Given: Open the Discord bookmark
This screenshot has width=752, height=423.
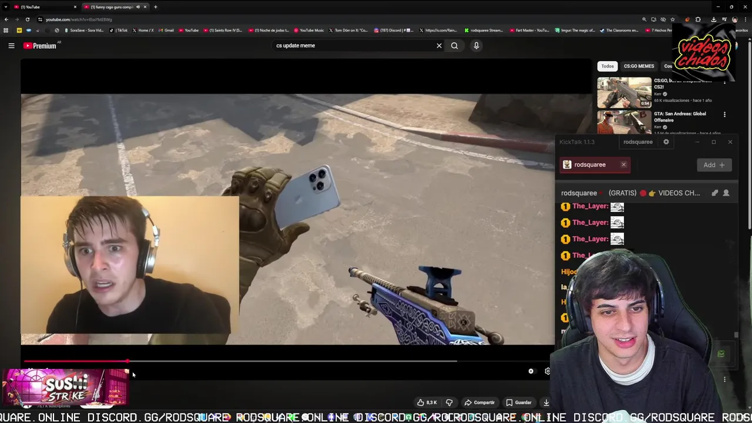Looking at the screenshot, I should point(394,30).
